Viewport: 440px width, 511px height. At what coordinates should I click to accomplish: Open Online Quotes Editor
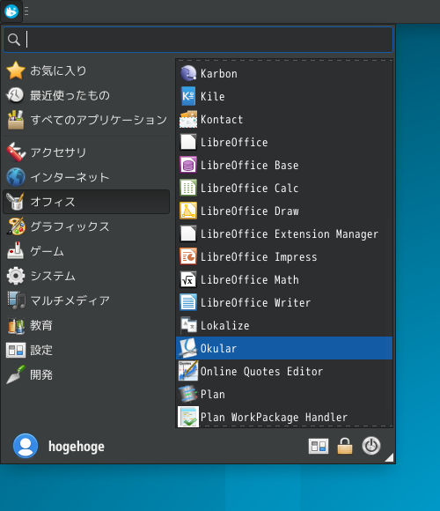[x=284, y=371]
